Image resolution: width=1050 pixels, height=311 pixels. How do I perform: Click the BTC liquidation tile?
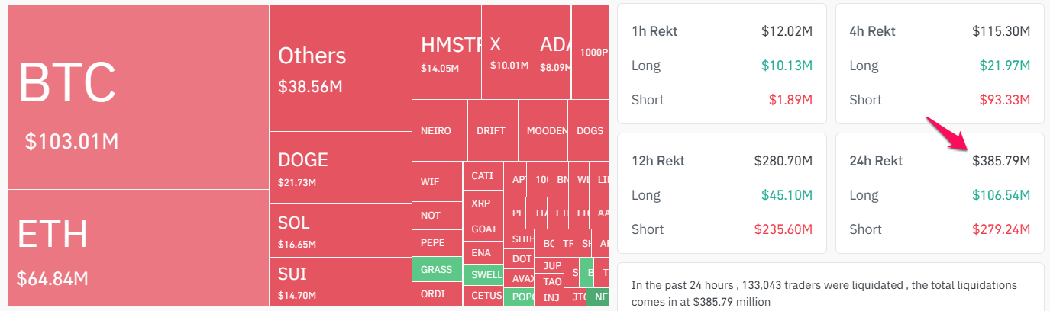click(x=137, y=98)
